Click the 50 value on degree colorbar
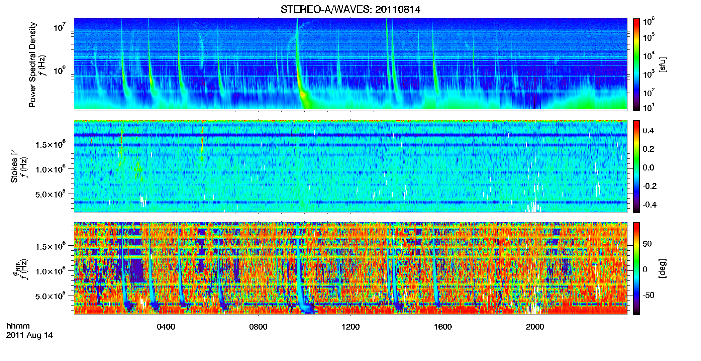The width and height of the screenshot is (701, 361). 647,244
